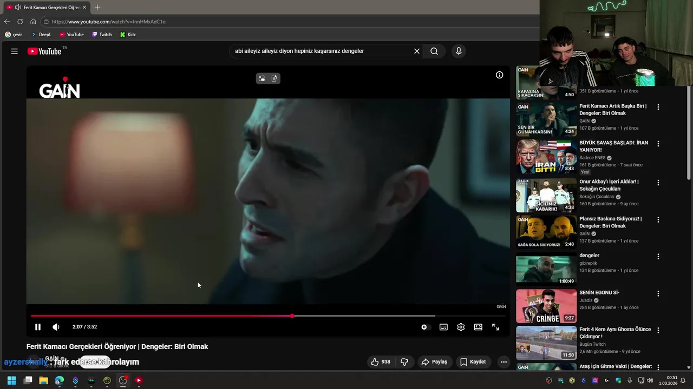Open the Onur Akbay'ı İçeri Aldılar title
This screenshot has width=693, height=389.
point(609,185)
